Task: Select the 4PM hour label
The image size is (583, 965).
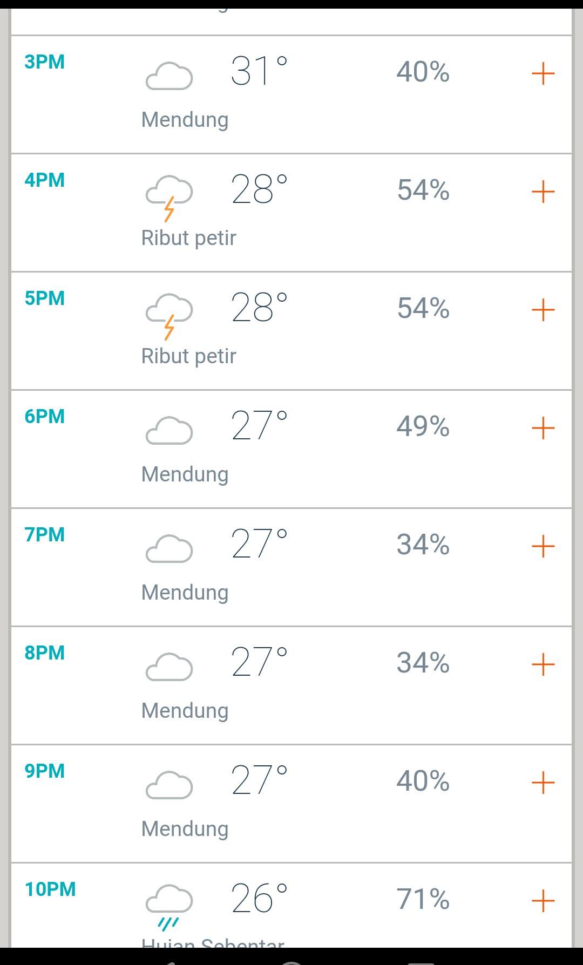Action: tap(45, 180)
